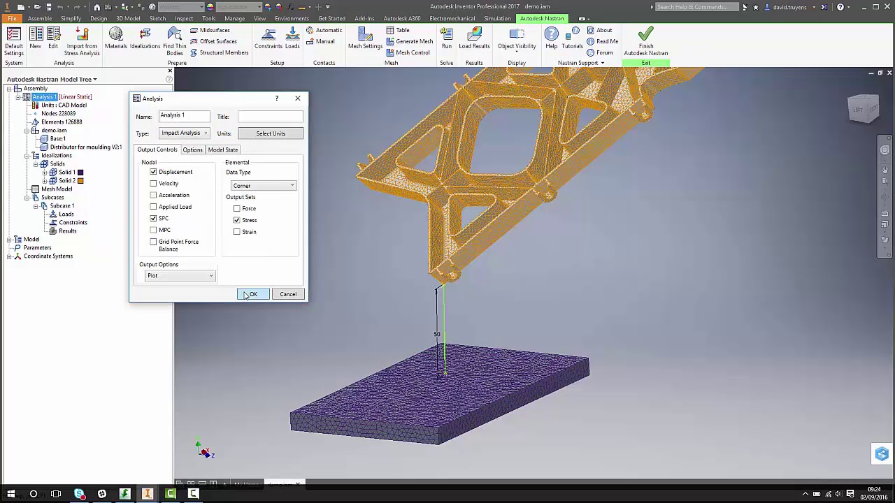Click the ViewCube in viewport
Viewport: 895px width, 503px height.
(x=863, y=109)
